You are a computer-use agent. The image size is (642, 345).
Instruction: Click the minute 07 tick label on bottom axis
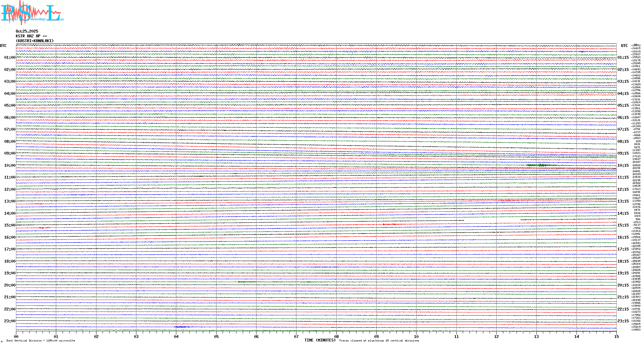(296, 337)
